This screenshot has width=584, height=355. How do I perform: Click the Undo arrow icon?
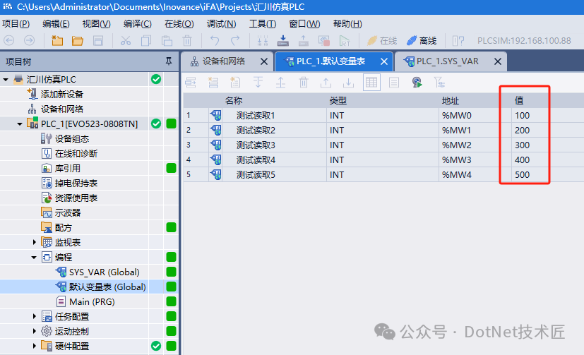click(215, 40)
